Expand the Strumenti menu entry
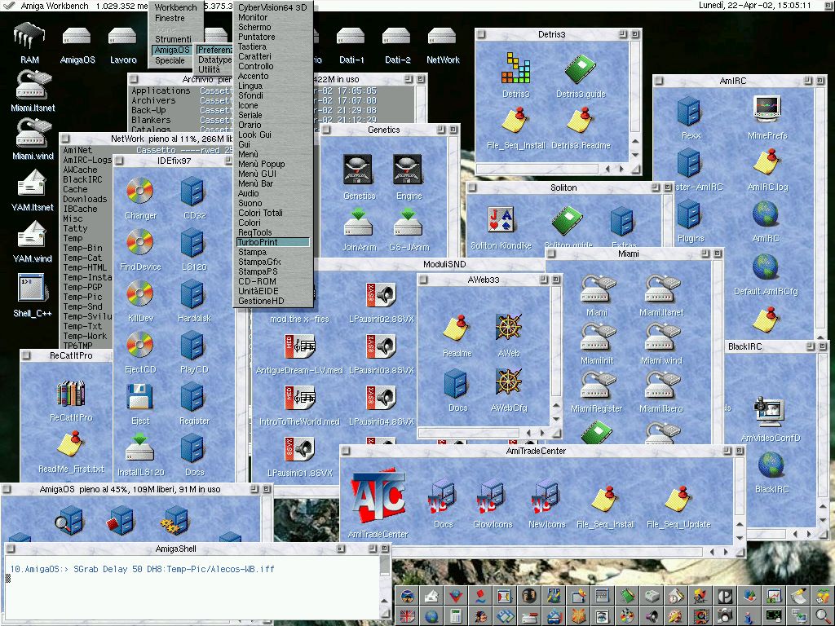Image resolution: width=835 pixels, height=626 pixels. [173, 39]
